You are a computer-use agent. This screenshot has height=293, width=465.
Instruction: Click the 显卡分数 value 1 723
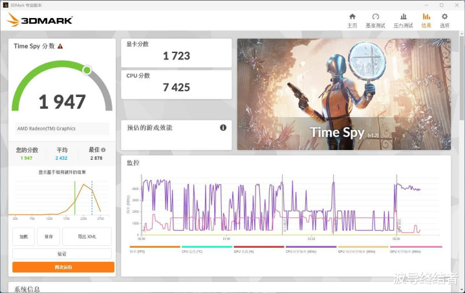click(x=177, y=56)
